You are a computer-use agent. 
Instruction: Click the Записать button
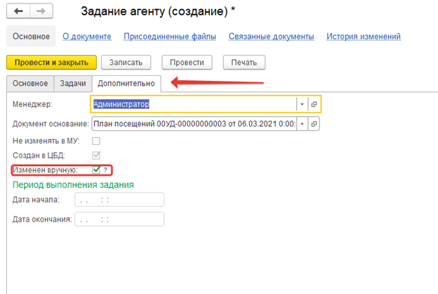click(126, 62)
